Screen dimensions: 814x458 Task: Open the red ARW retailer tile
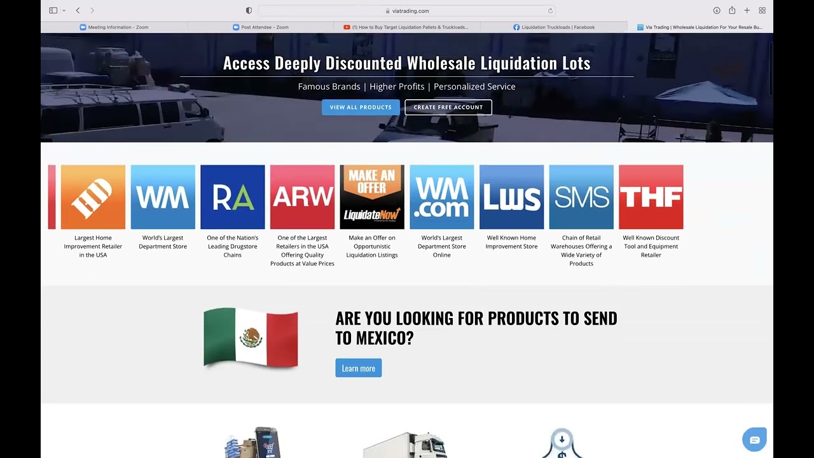(x=302, y=197)
